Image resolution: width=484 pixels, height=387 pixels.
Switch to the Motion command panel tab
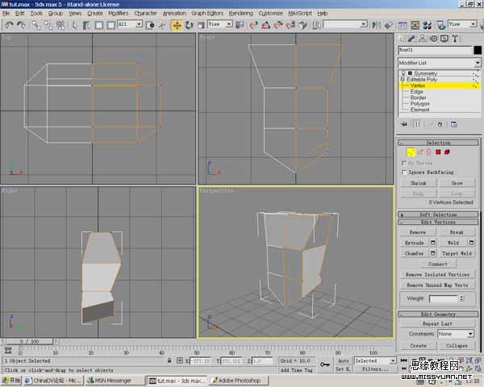click(434, 39)
